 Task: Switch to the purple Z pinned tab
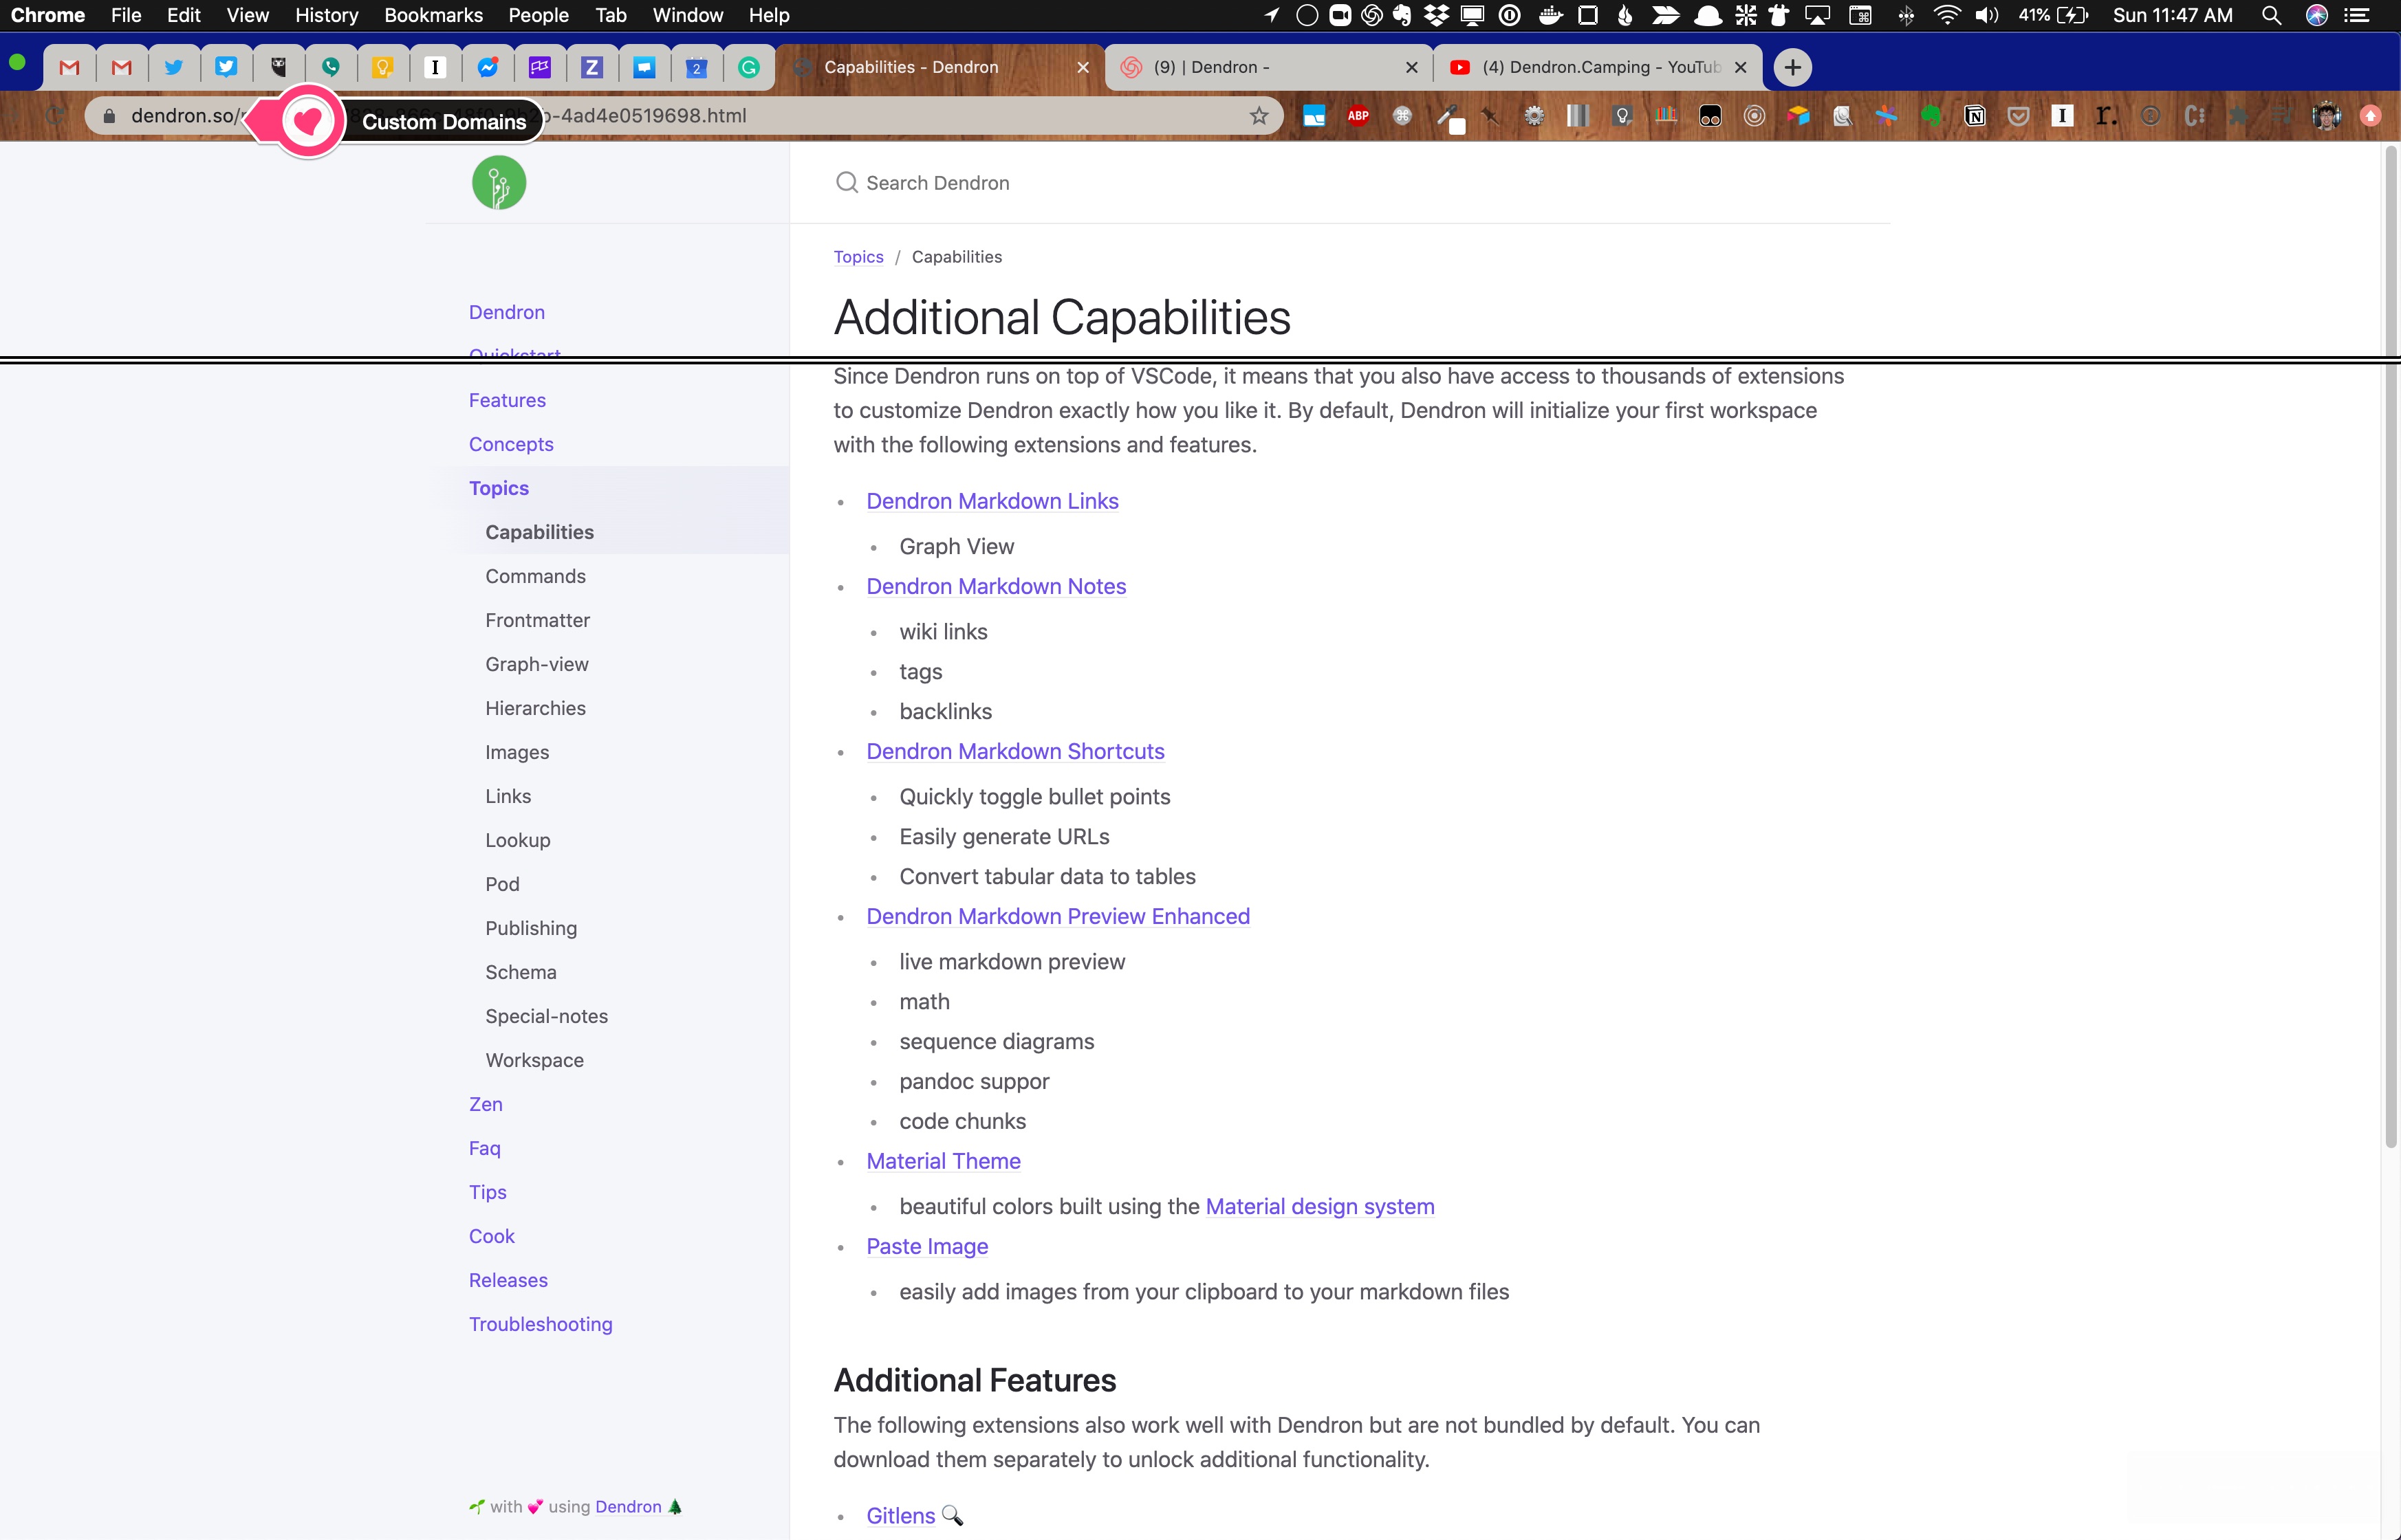click(x=592, y=68)
